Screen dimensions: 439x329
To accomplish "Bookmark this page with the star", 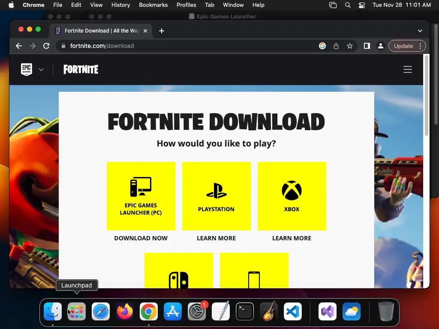I will tap(350, 46).
